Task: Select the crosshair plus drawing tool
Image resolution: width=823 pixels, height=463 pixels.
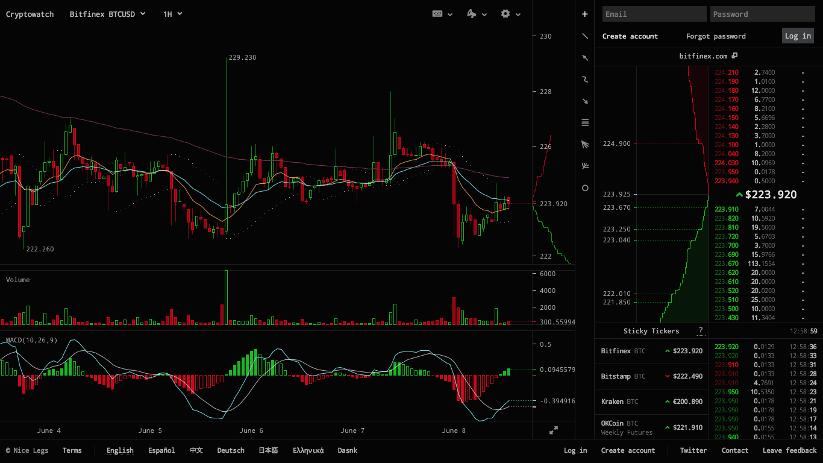Action: pyautogui.click(x=584, y=14)
